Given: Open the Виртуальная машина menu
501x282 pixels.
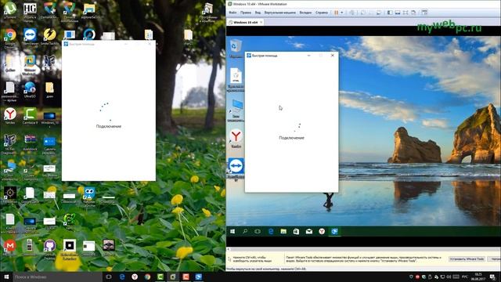Looking at the screenshot, I should 280,13.
